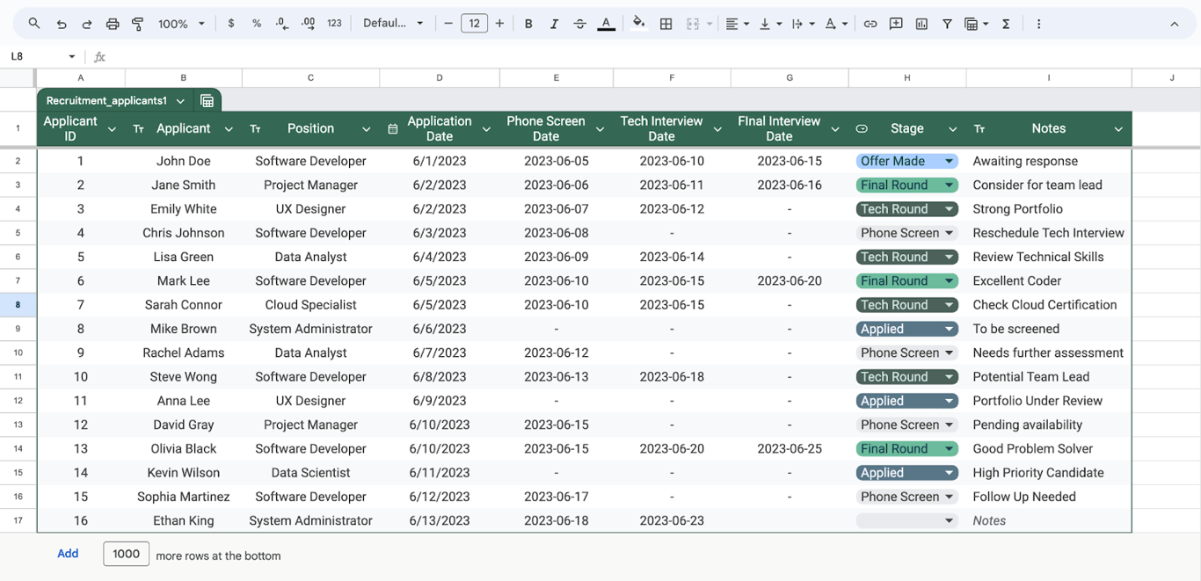
Task: Insert a chart
Action: pos(921,24)
